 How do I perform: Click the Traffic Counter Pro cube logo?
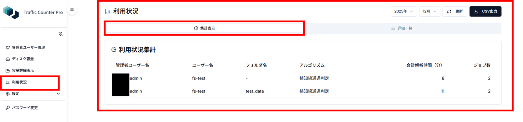click(x=11, y=12)
